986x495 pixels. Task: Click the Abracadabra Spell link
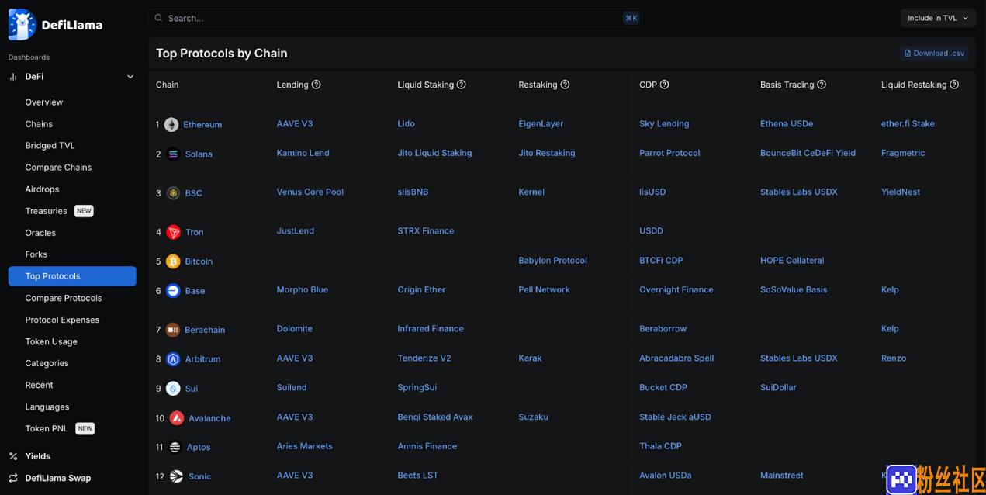676,358
